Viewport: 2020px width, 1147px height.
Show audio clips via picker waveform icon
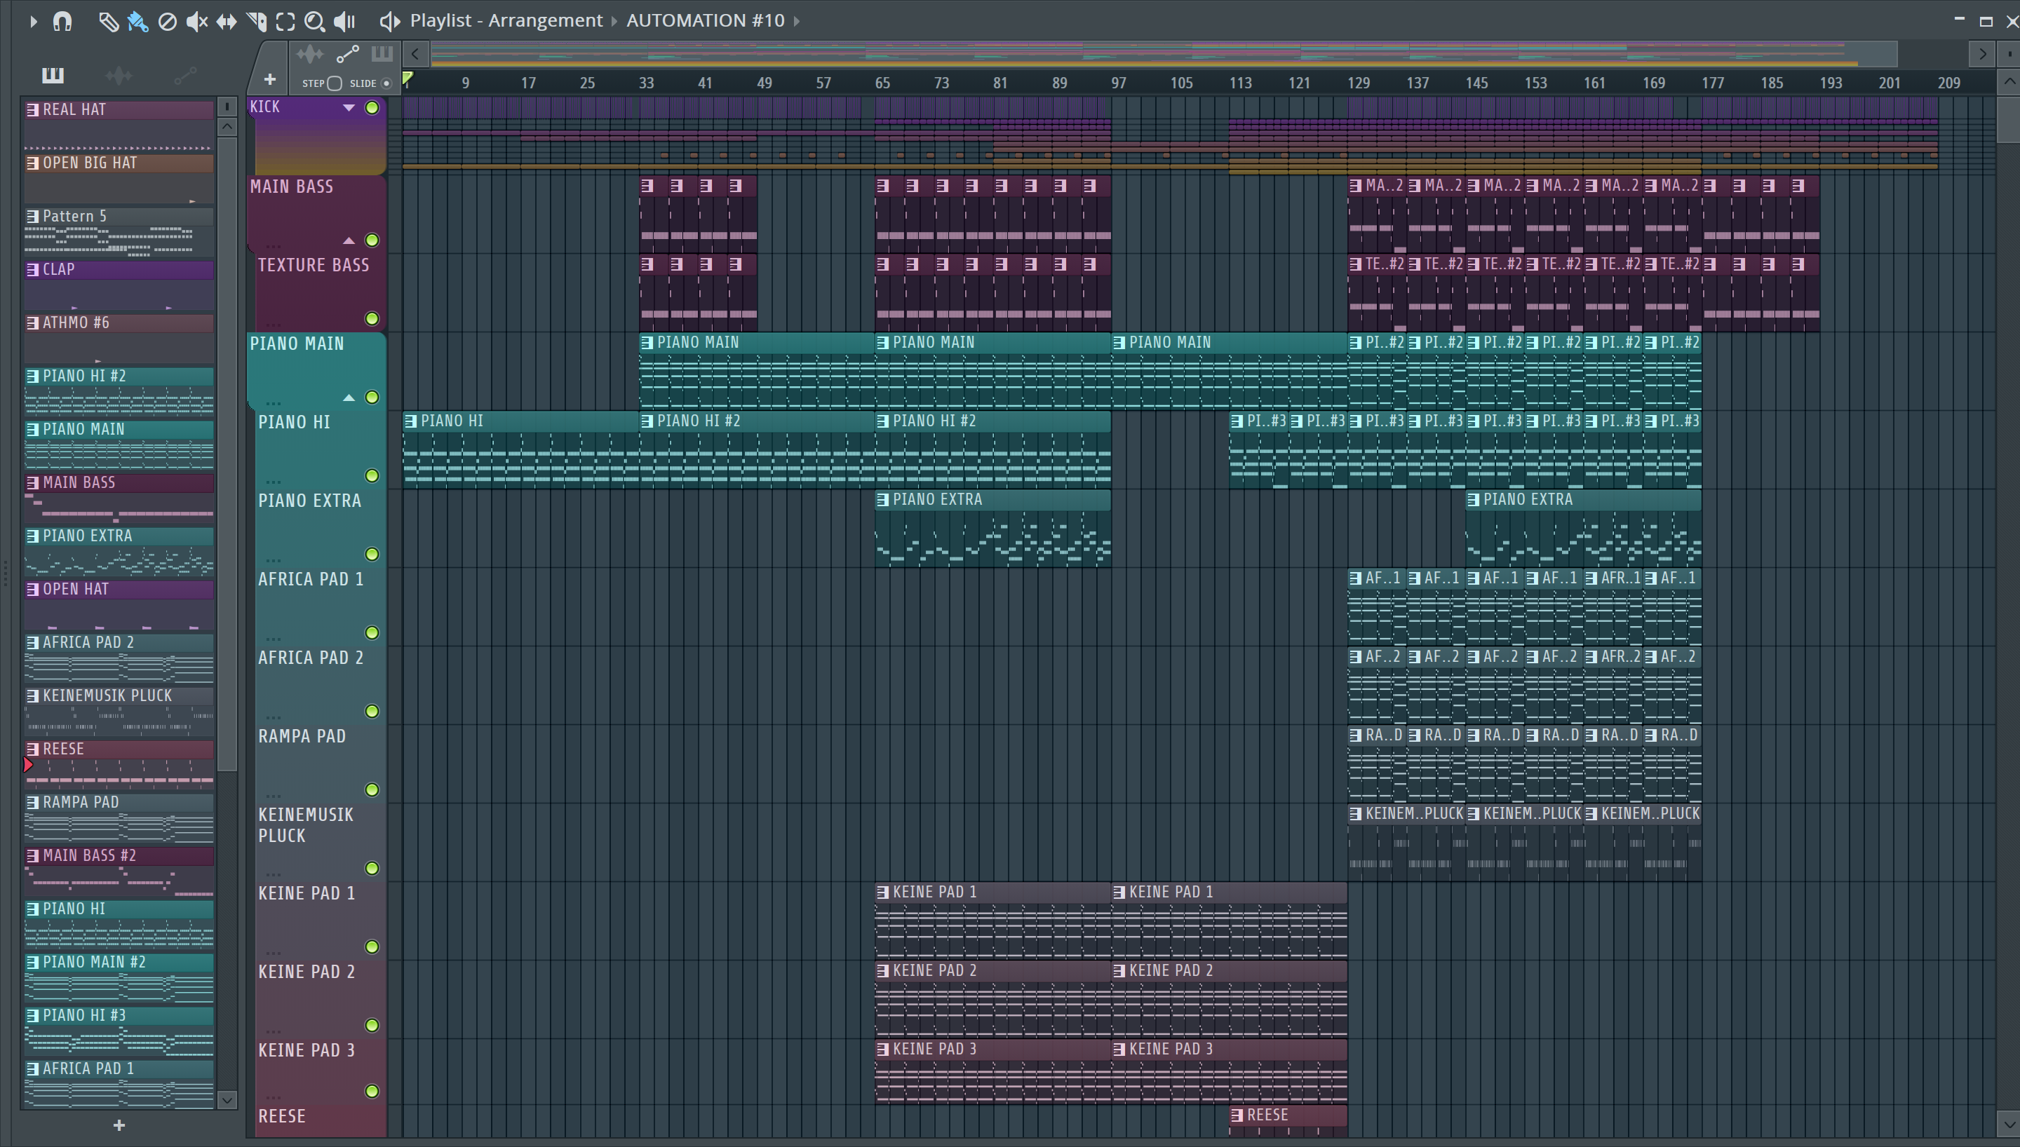tap(119, 75)
